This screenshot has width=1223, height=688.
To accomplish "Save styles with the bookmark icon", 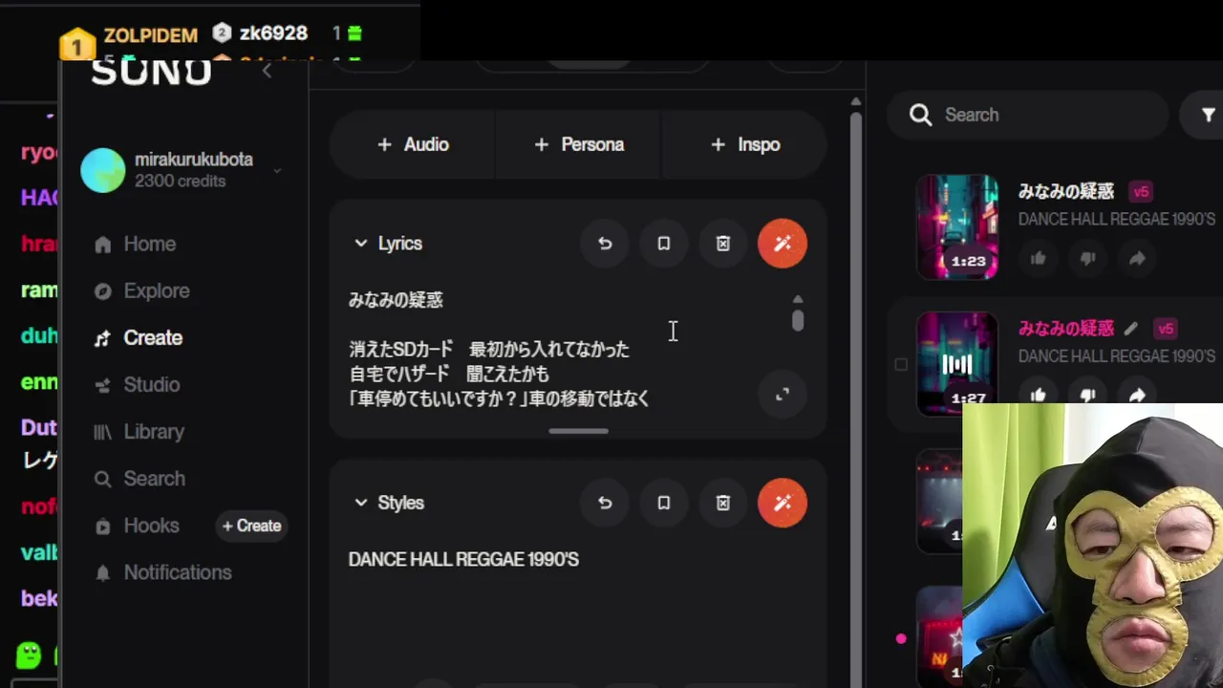I will click(664, 503).
